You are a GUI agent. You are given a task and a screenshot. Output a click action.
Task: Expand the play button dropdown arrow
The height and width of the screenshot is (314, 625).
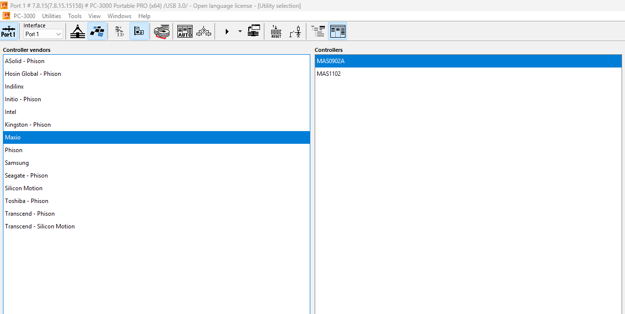pos(240,31)
